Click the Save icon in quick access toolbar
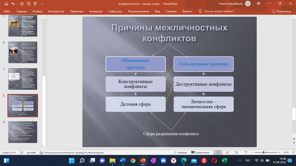296x166 pixels. pyautogui.click(x=6, y=4)
